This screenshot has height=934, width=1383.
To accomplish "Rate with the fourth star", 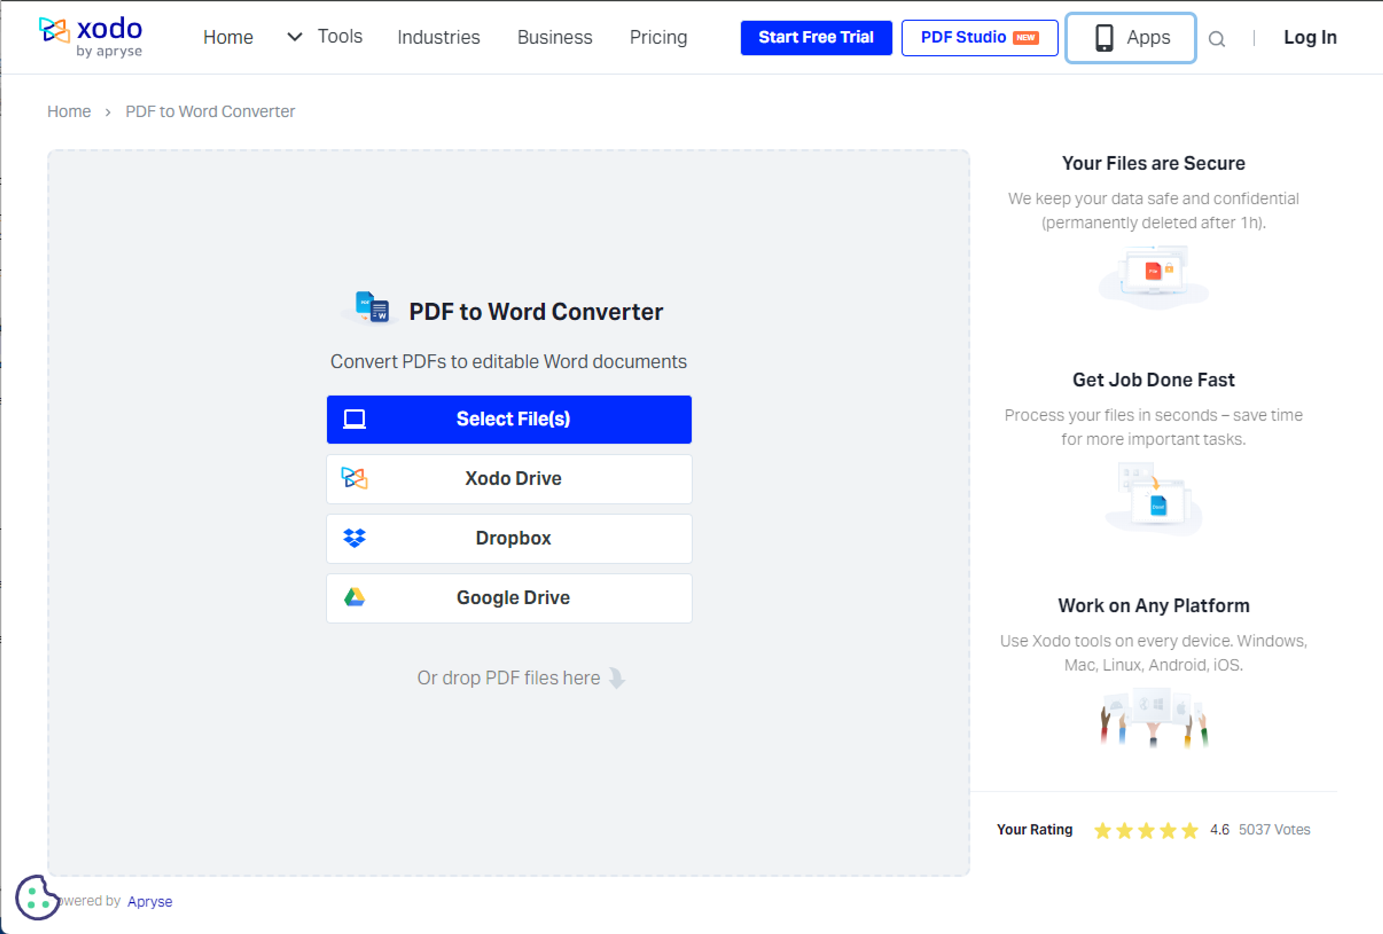I will (x=1168, y=830).
